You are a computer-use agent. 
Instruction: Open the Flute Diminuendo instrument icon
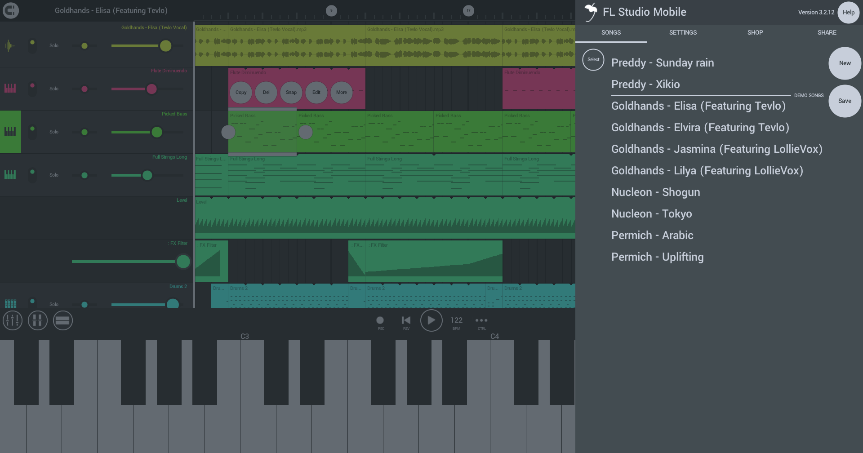pos(10,89)
